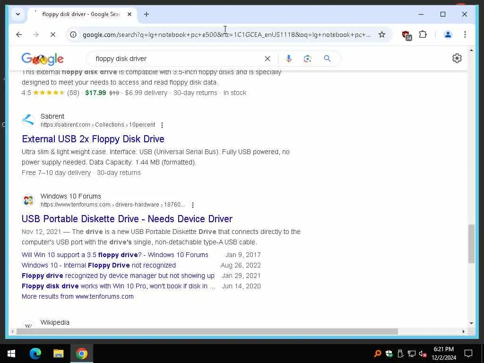The image size is (484, 363).
Task: Open the network tray icon
Action: click(412, 354)
